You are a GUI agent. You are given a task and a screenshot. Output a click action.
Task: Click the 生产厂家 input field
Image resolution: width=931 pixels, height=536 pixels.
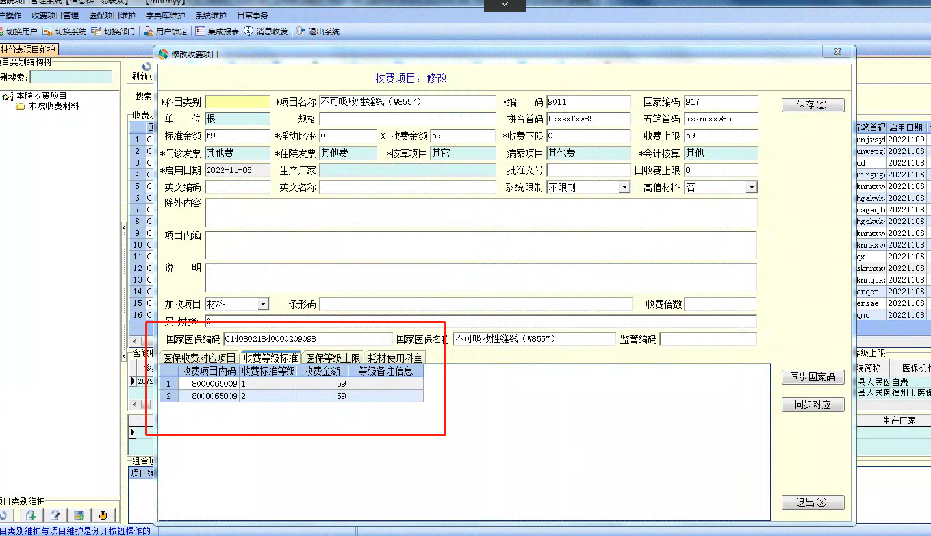pos(407,170)
